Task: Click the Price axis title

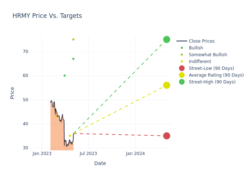Action: tap(12, 93)
